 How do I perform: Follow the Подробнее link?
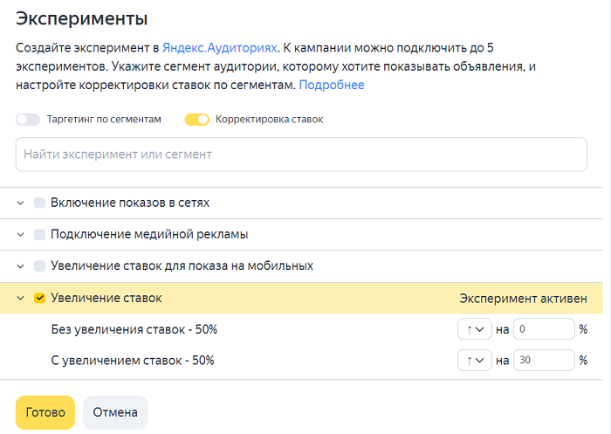332,85
